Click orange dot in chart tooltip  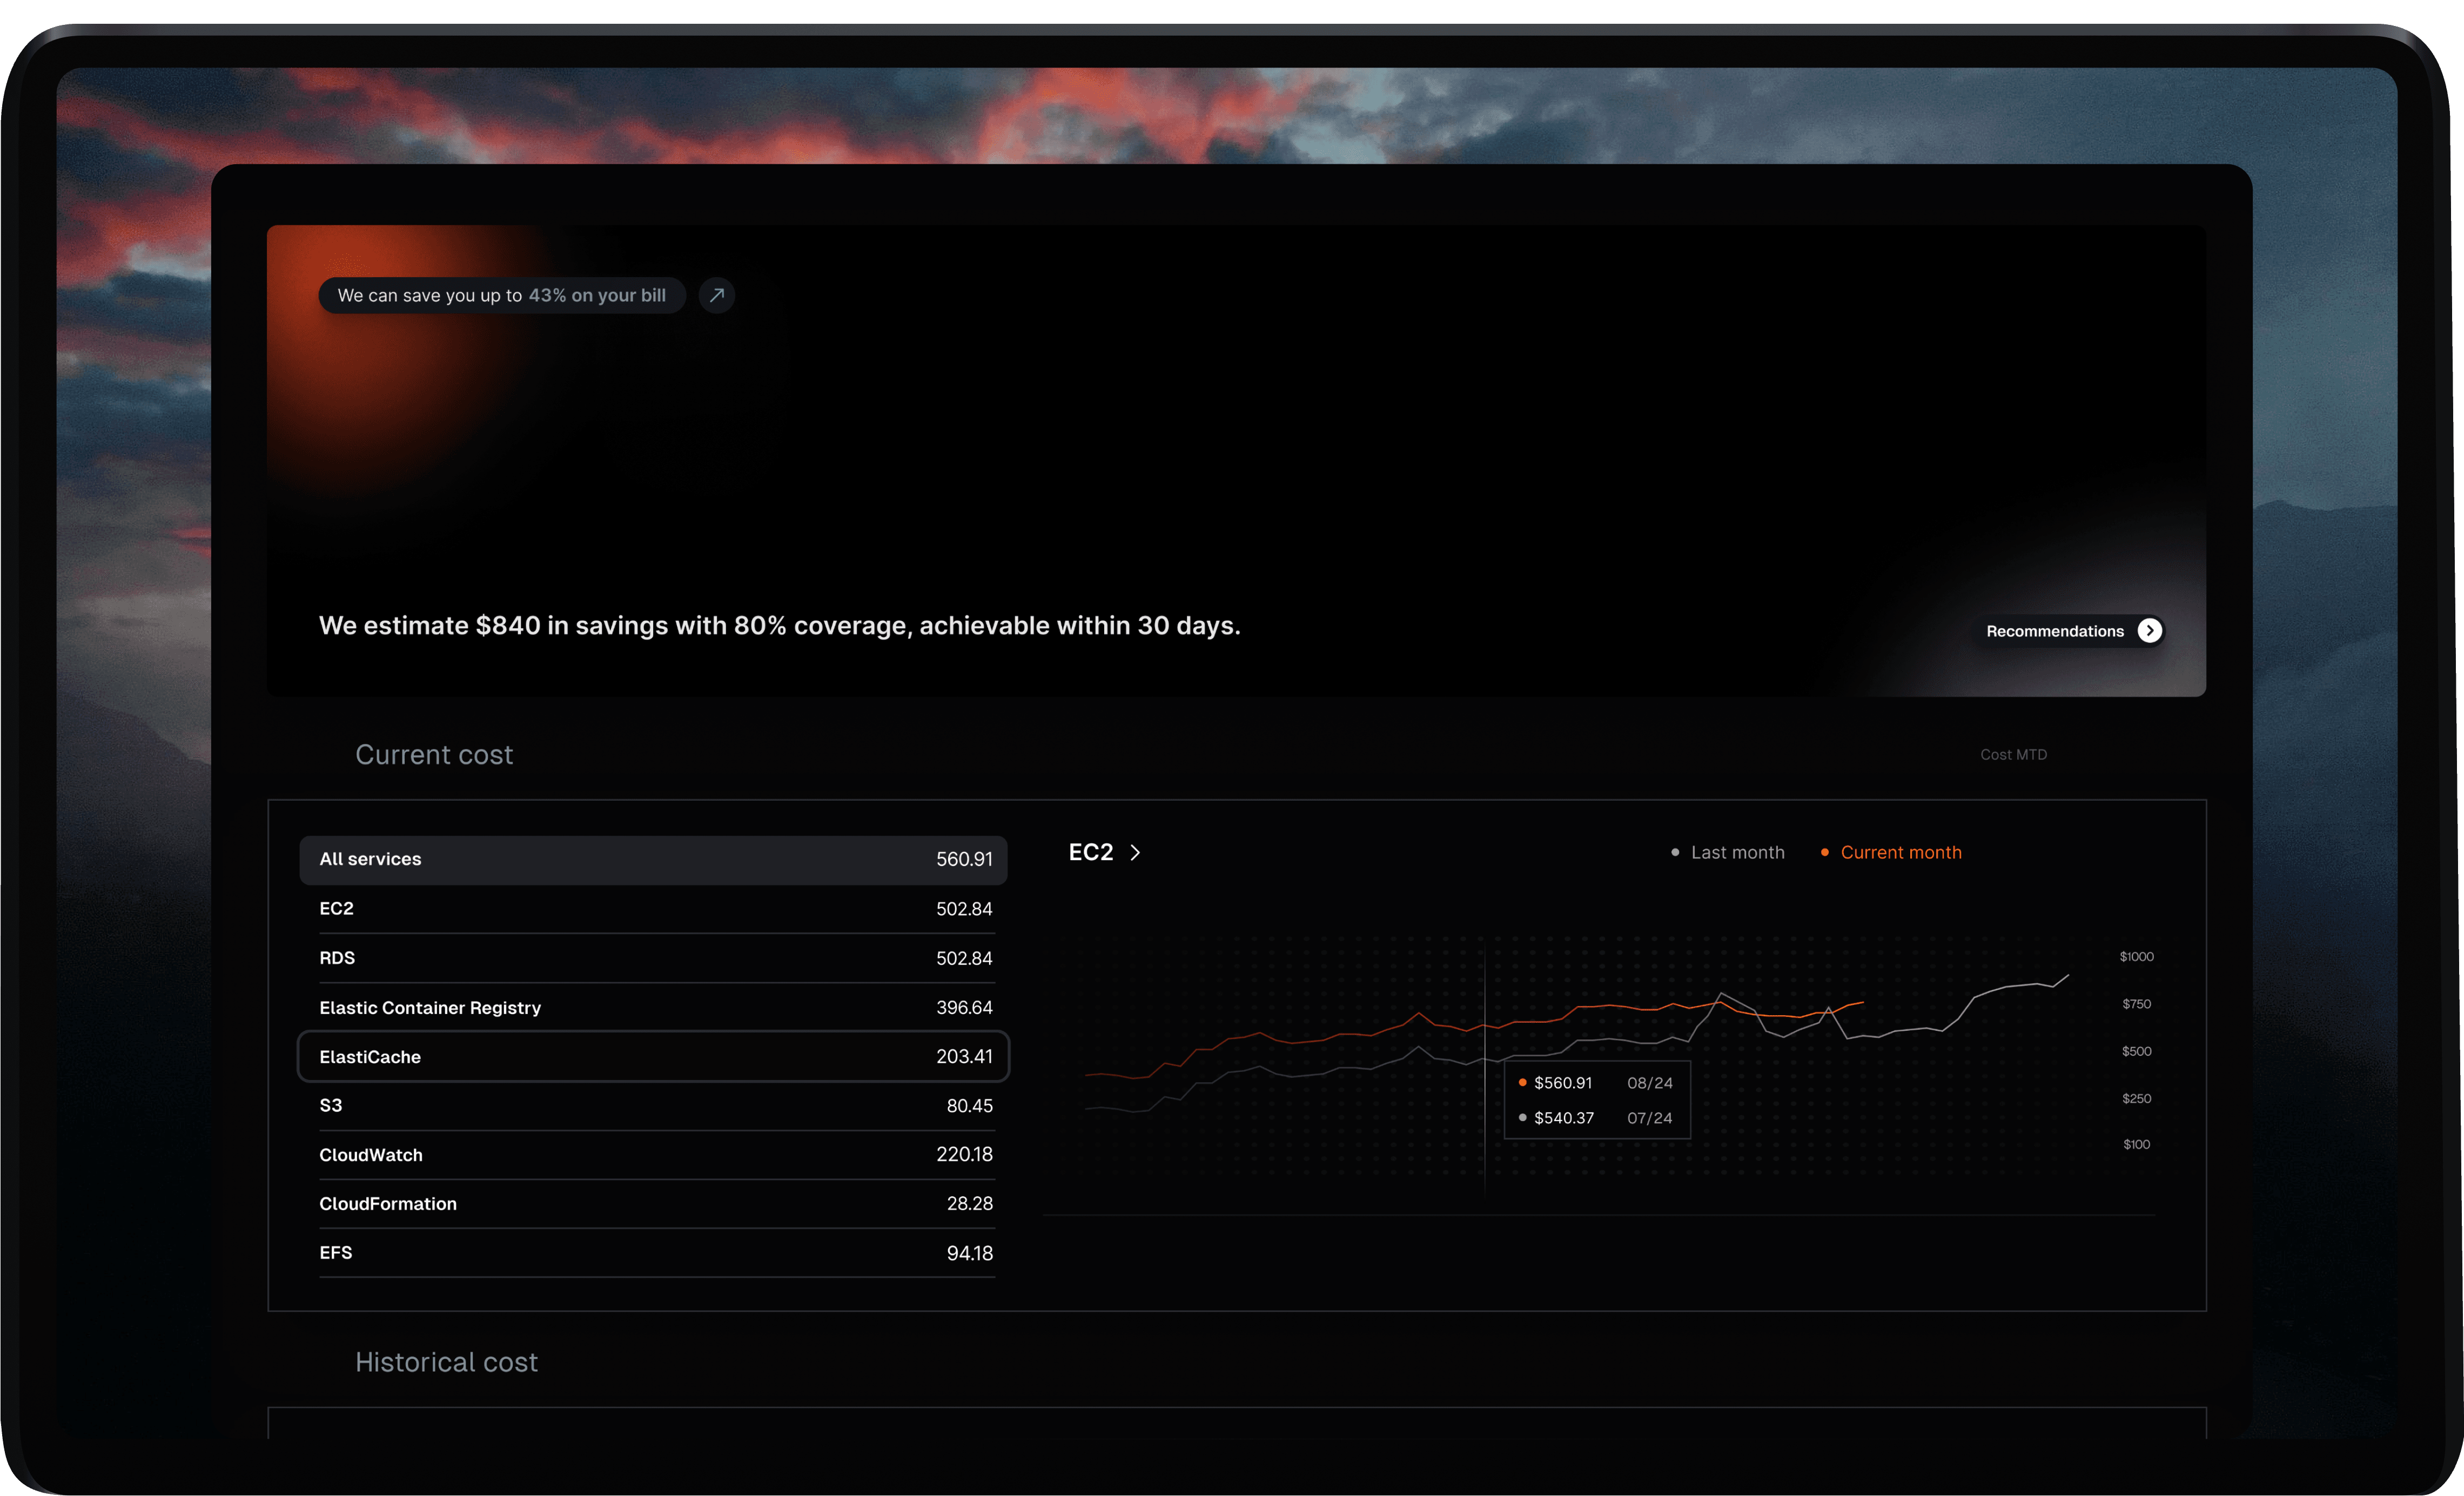tap(1522, 1082)
